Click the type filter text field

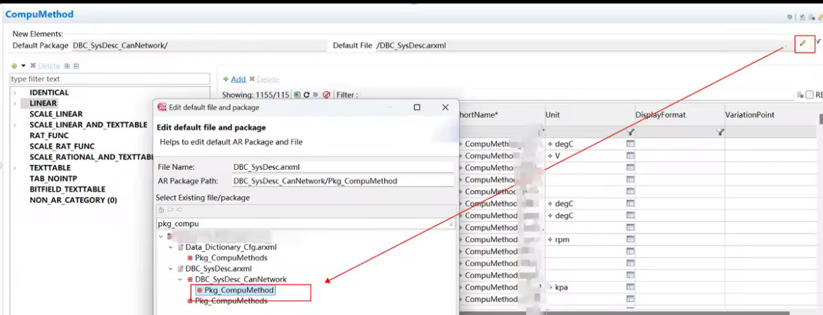(x=110, y=79)
